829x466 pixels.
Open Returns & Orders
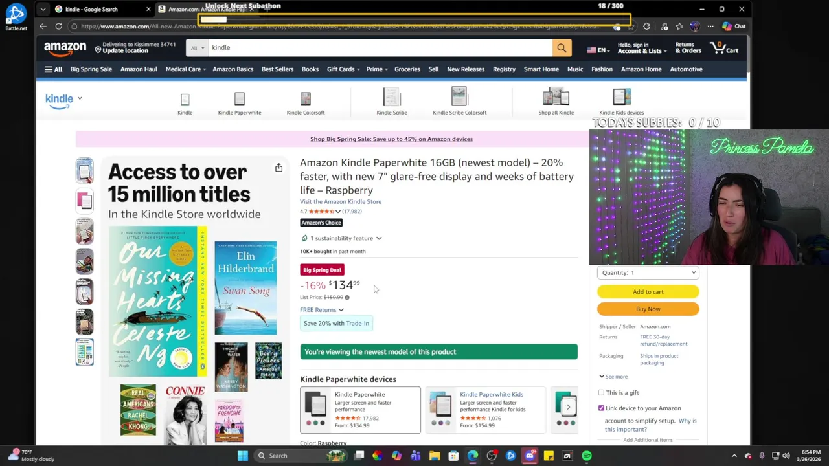coord(688,48)
